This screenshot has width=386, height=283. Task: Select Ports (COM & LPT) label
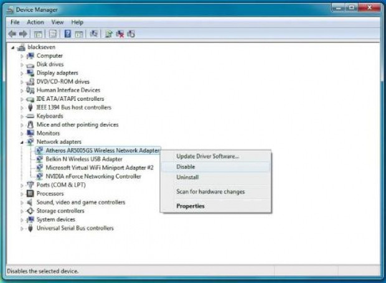[x=61, y=185]
